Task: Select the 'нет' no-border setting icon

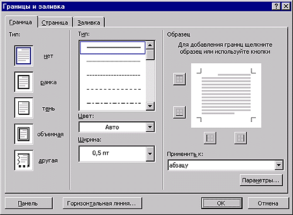Action: pyautogui.click(x=23, y=56)
